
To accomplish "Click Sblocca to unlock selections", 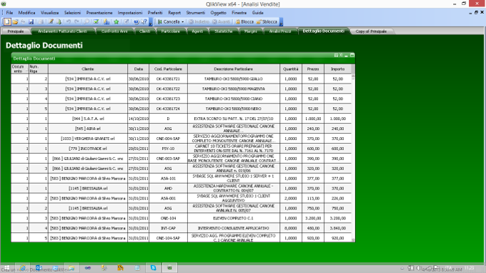I will coord(267,21).
